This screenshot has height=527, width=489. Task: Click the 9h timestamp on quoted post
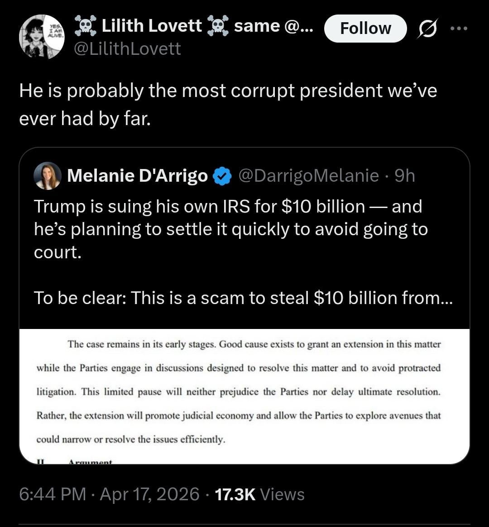[404, 175]
